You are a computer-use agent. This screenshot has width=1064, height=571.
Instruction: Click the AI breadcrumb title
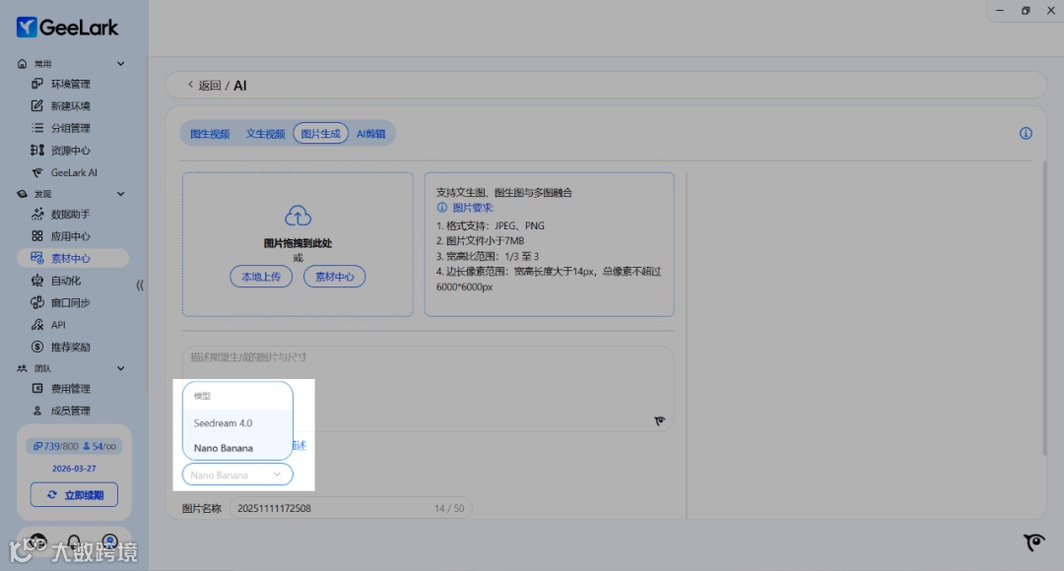tap(240, 86)
